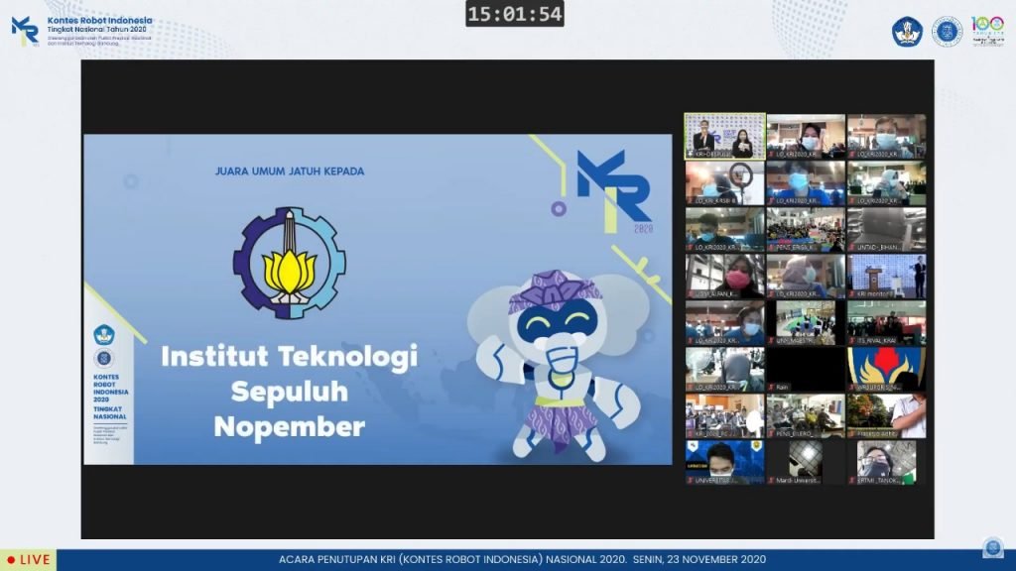Screen dimensions: 1016x571
Task: Click the KR 2020 logo on the slide
Action: tap(614, 190)
